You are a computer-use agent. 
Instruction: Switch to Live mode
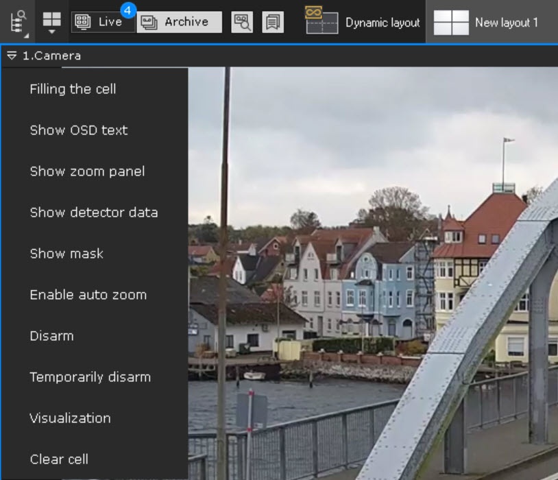point(103,22)
